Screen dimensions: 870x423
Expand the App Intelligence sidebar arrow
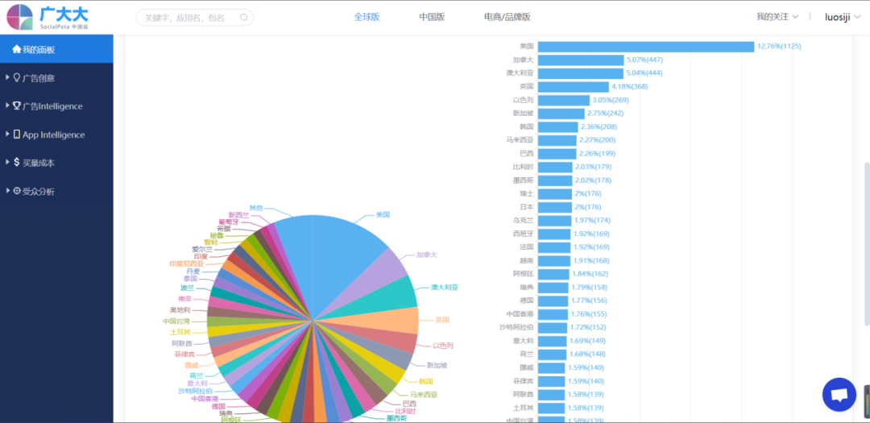click(7, 135)
